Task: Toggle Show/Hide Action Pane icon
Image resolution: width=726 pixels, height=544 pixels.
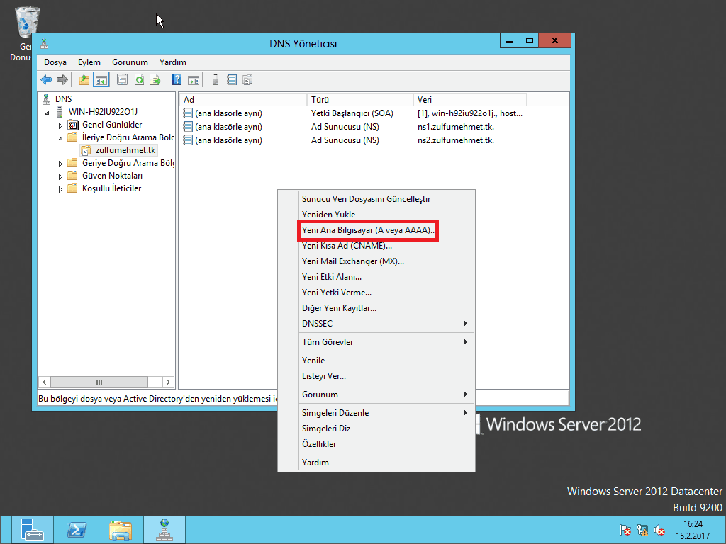Action: click(x=194, y=80)
